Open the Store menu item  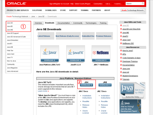point(63,10)
